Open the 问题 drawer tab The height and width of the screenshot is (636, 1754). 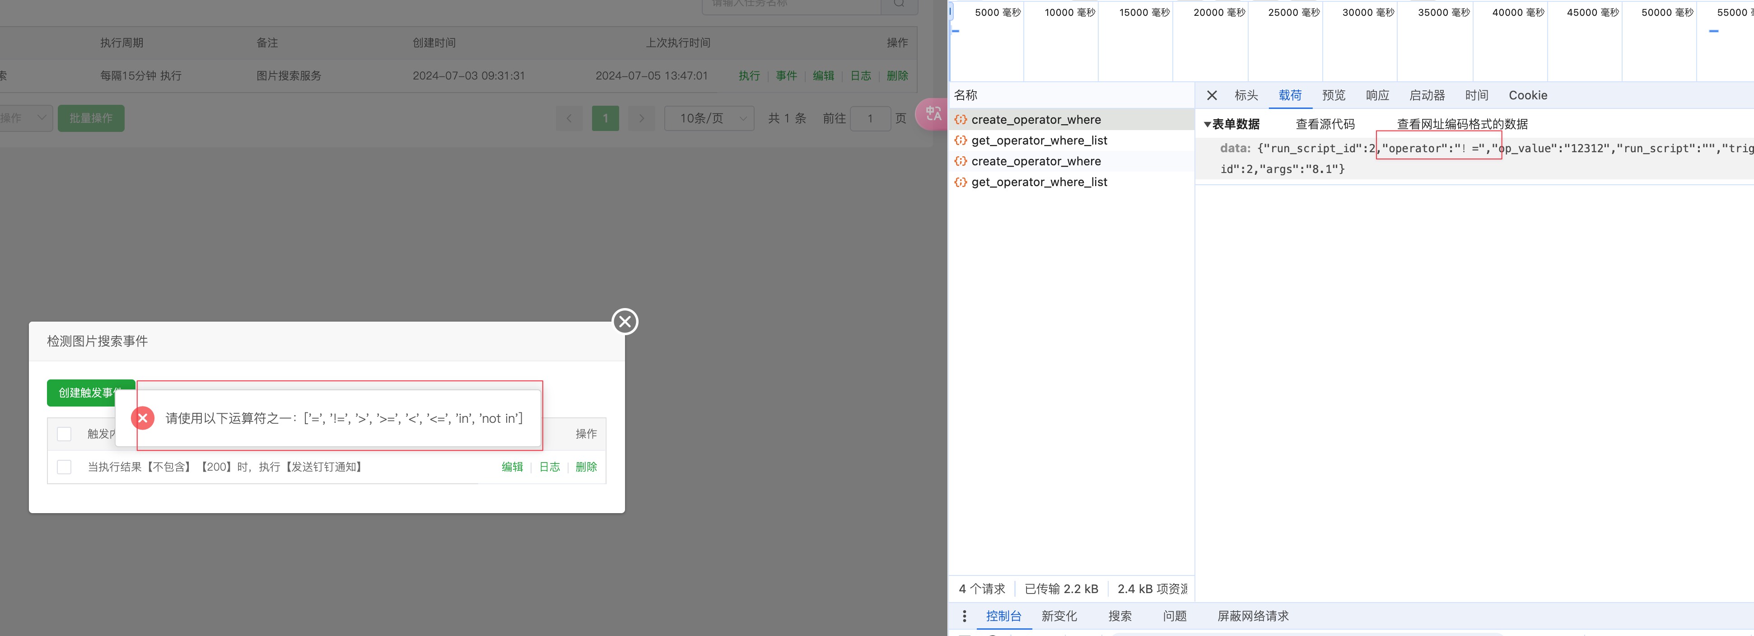click(1175, 616)
